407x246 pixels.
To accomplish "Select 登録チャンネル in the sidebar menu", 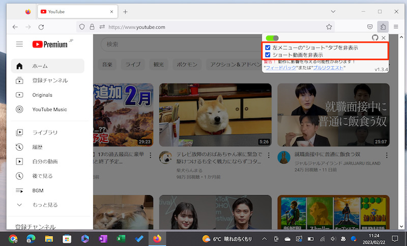I will point(50,80).
